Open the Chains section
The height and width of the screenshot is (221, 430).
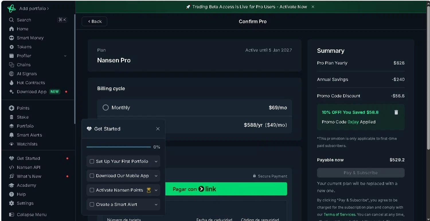[x=24, y=65]
